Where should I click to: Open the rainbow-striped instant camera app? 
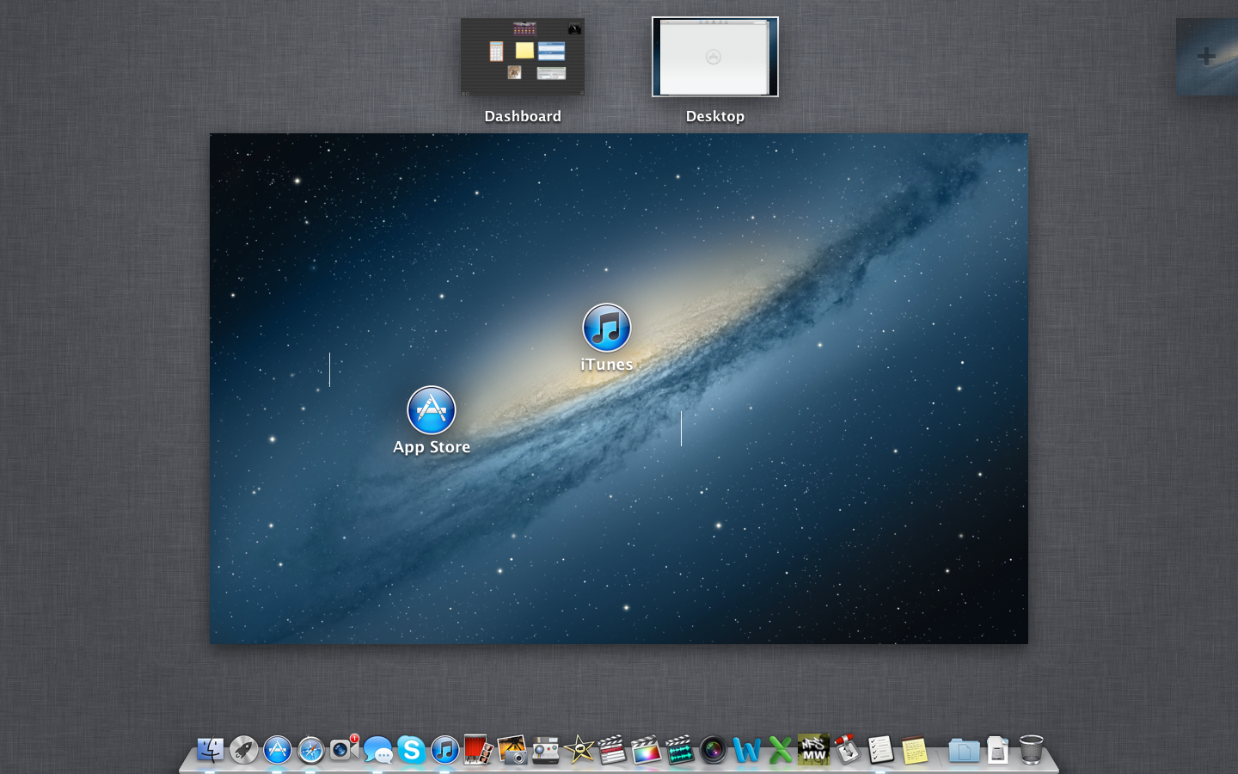click(x=546, y=750)
